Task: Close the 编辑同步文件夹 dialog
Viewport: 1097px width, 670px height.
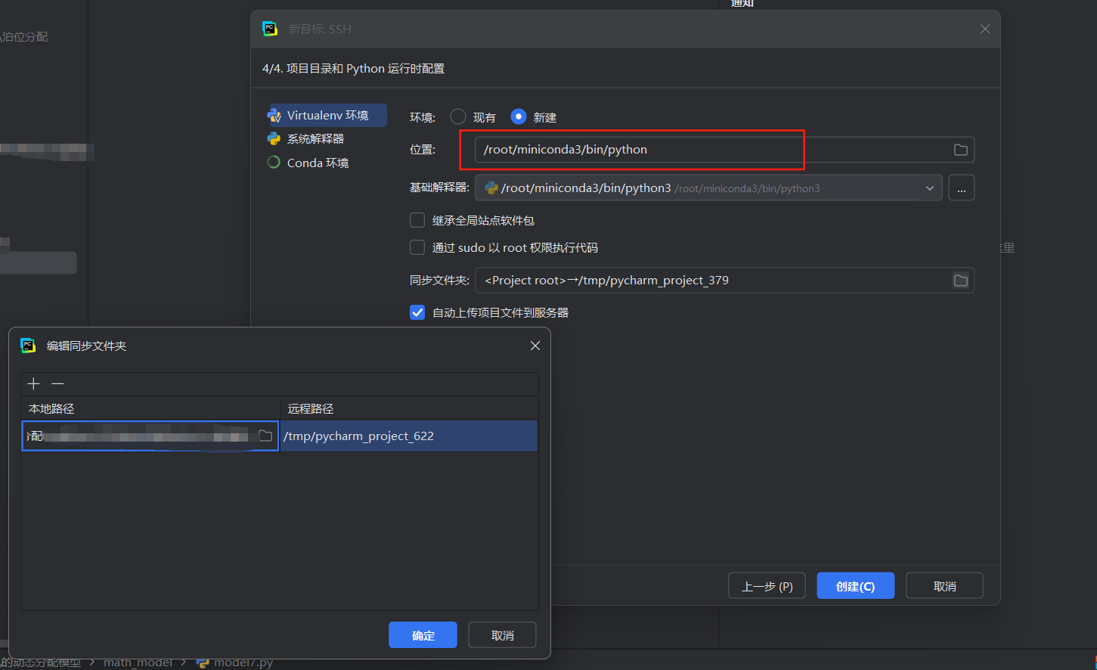Action: 535,346
